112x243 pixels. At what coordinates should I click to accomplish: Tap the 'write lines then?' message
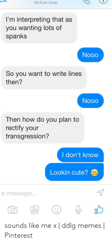tap(44, 78)
